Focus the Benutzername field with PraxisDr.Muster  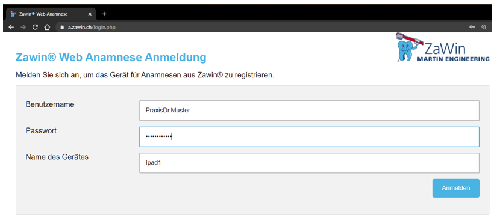point(310,111)
